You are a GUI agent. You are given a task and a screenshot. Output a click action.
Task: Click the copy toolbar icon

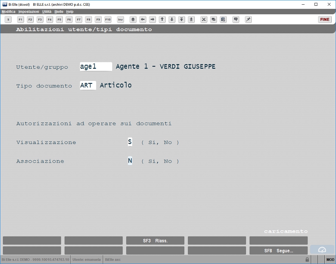(213, 19)
